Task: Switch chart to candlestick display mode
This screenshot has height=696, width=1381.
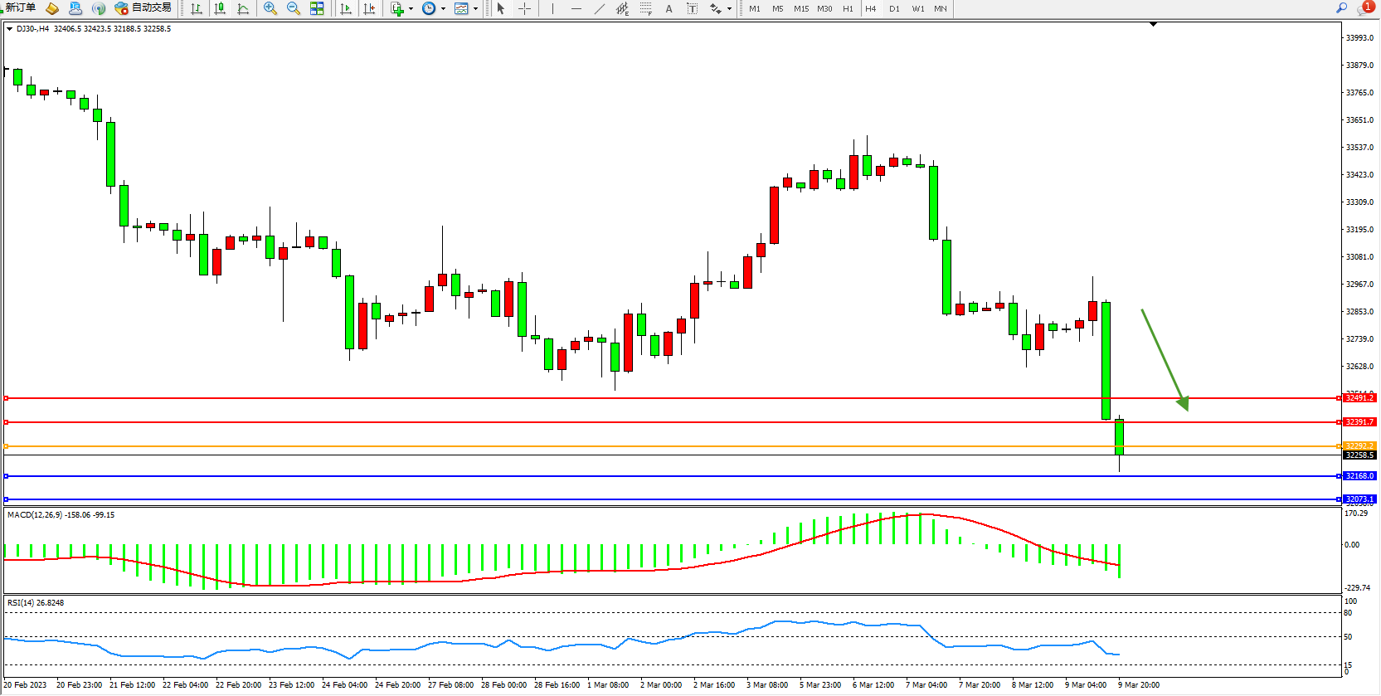Action: click(x=220, y=8)
